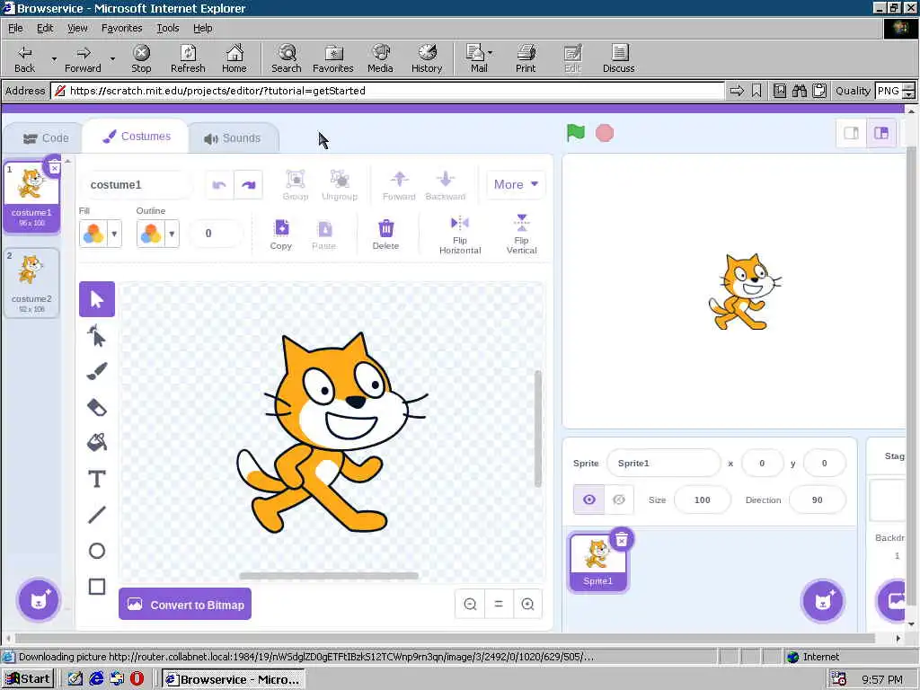
Task: Click the redo arrow button
Action: [248, 185]
